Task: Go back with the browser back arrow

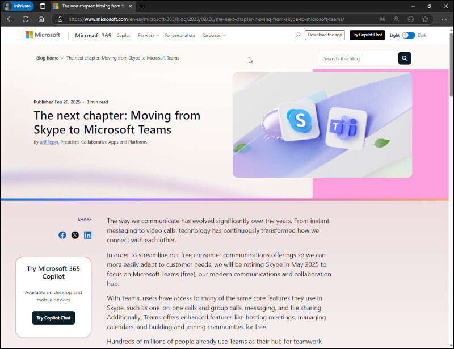Action: (10, 19)
